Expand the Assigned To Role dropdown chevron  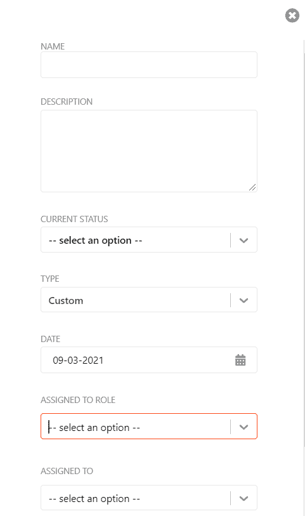coord(243,427)
